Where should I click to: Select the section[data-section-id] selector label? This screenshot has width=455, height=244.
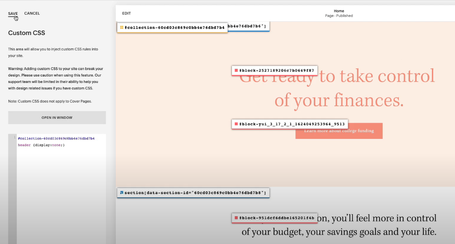click(196, 192)
